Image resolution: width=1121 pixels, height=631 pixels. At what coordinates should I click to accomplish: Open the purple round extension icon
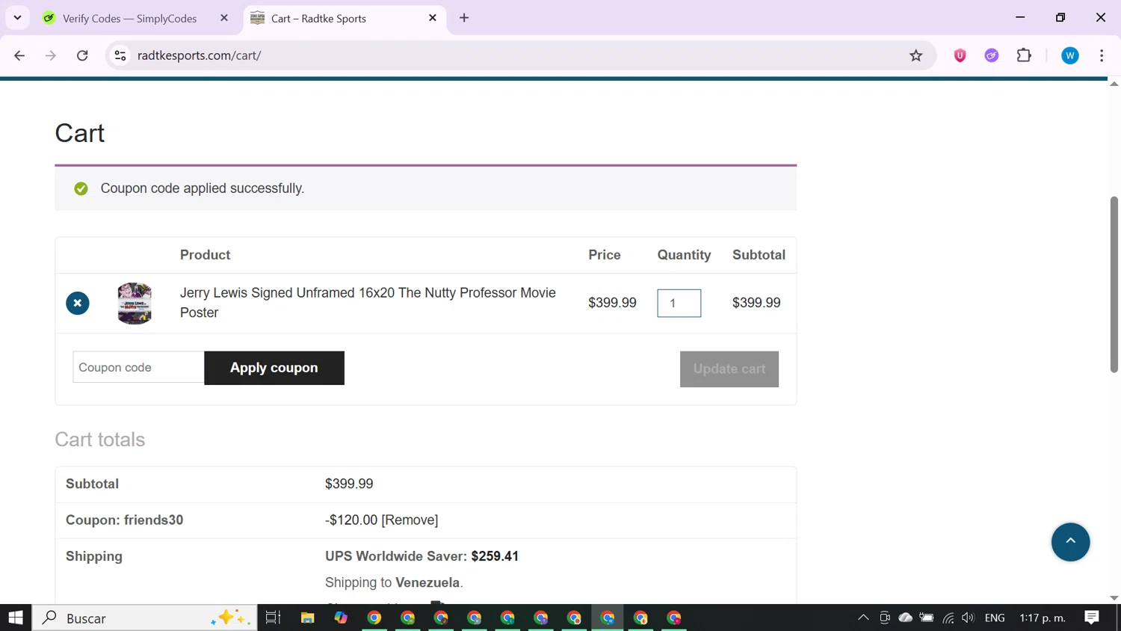[992, 55]
